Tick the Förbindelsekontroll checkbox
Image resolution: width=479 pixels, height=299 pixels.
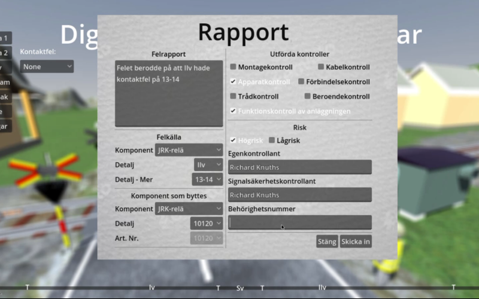(301, 82)
